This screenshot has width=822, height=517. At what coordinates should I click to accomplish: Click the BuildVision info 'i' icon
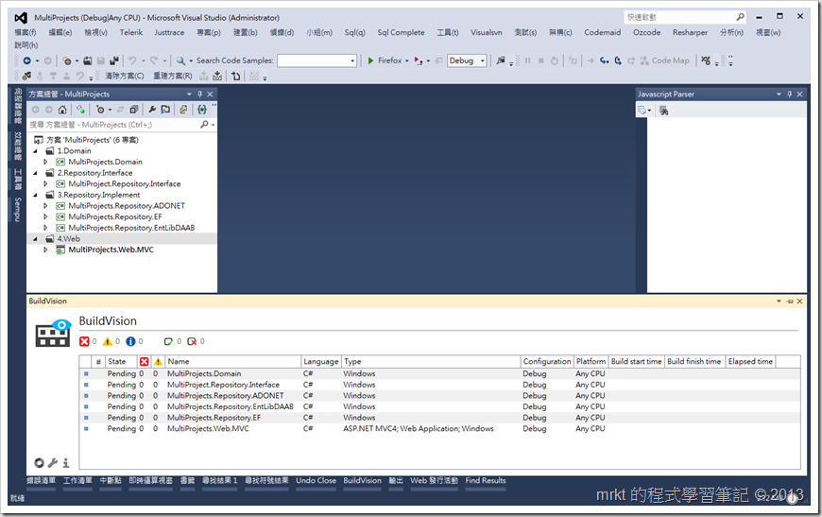coord(65,463)
